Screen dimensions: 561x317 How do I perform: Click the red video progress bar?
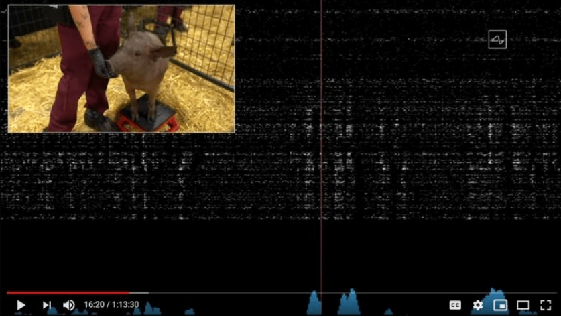[68, 293]
